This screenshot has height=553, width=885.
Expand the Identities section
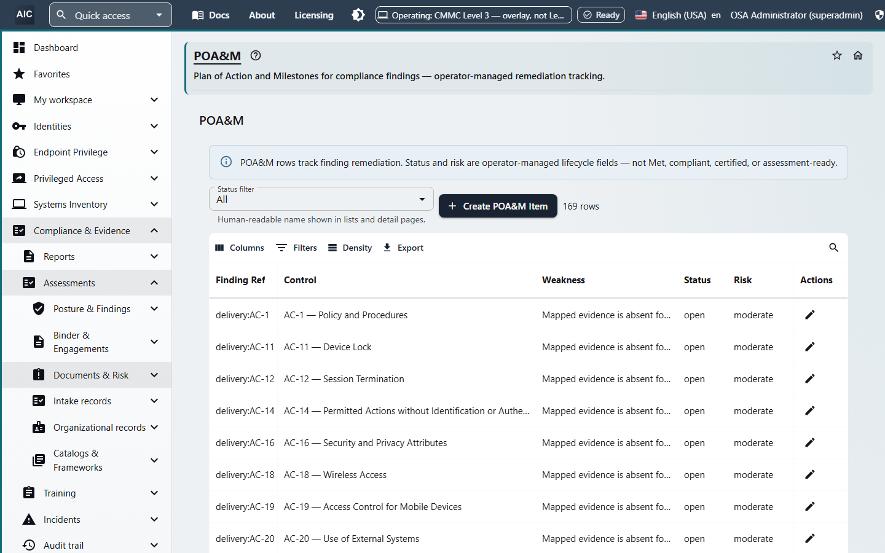[87, 127]
